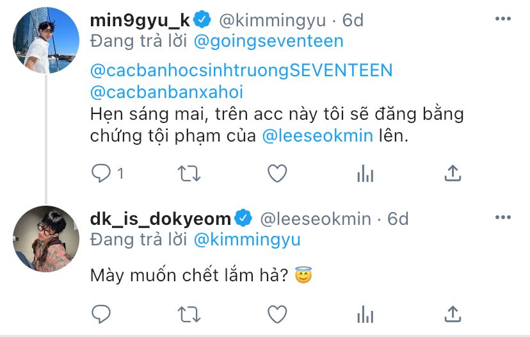Retweet dk_is_dokyeom's tweet
The image size is (530, 337).
point(188,313)
